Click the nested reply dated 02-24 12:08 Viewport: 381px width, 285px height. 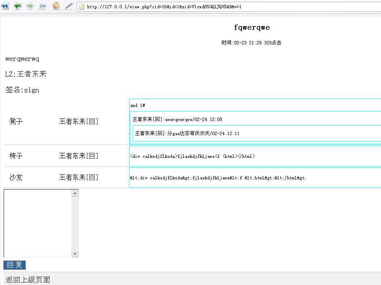[177, 119]
